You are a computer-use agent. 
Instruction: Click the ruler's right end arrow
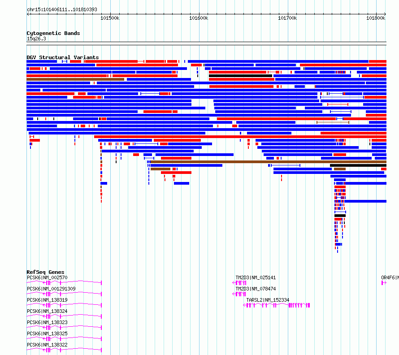[x=385, y=14]
